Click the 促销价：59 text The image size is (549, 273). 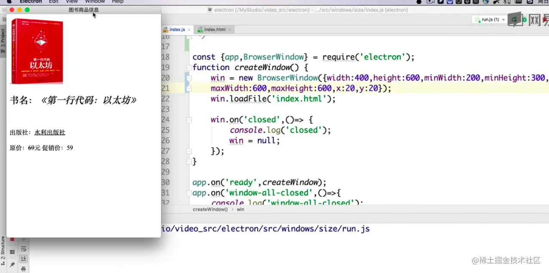[x=58, y=148]
